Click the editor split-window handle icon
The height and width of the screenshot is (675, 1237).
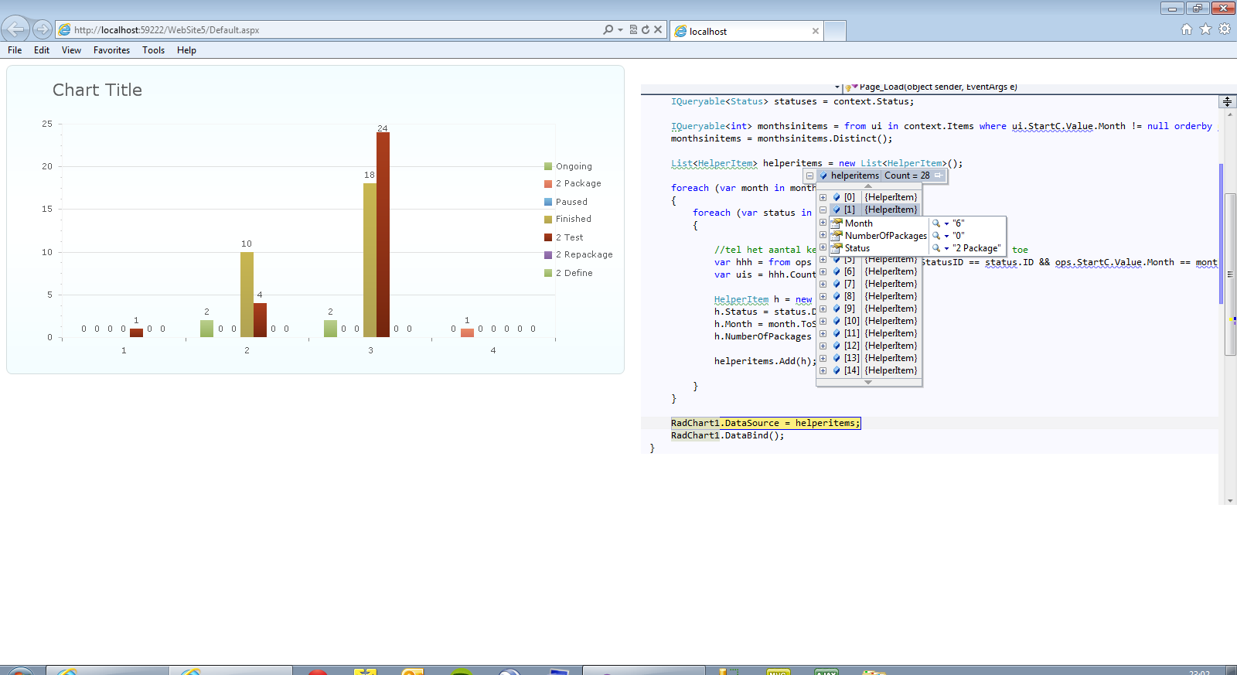pyautogui.click(x=1227, y=101)
